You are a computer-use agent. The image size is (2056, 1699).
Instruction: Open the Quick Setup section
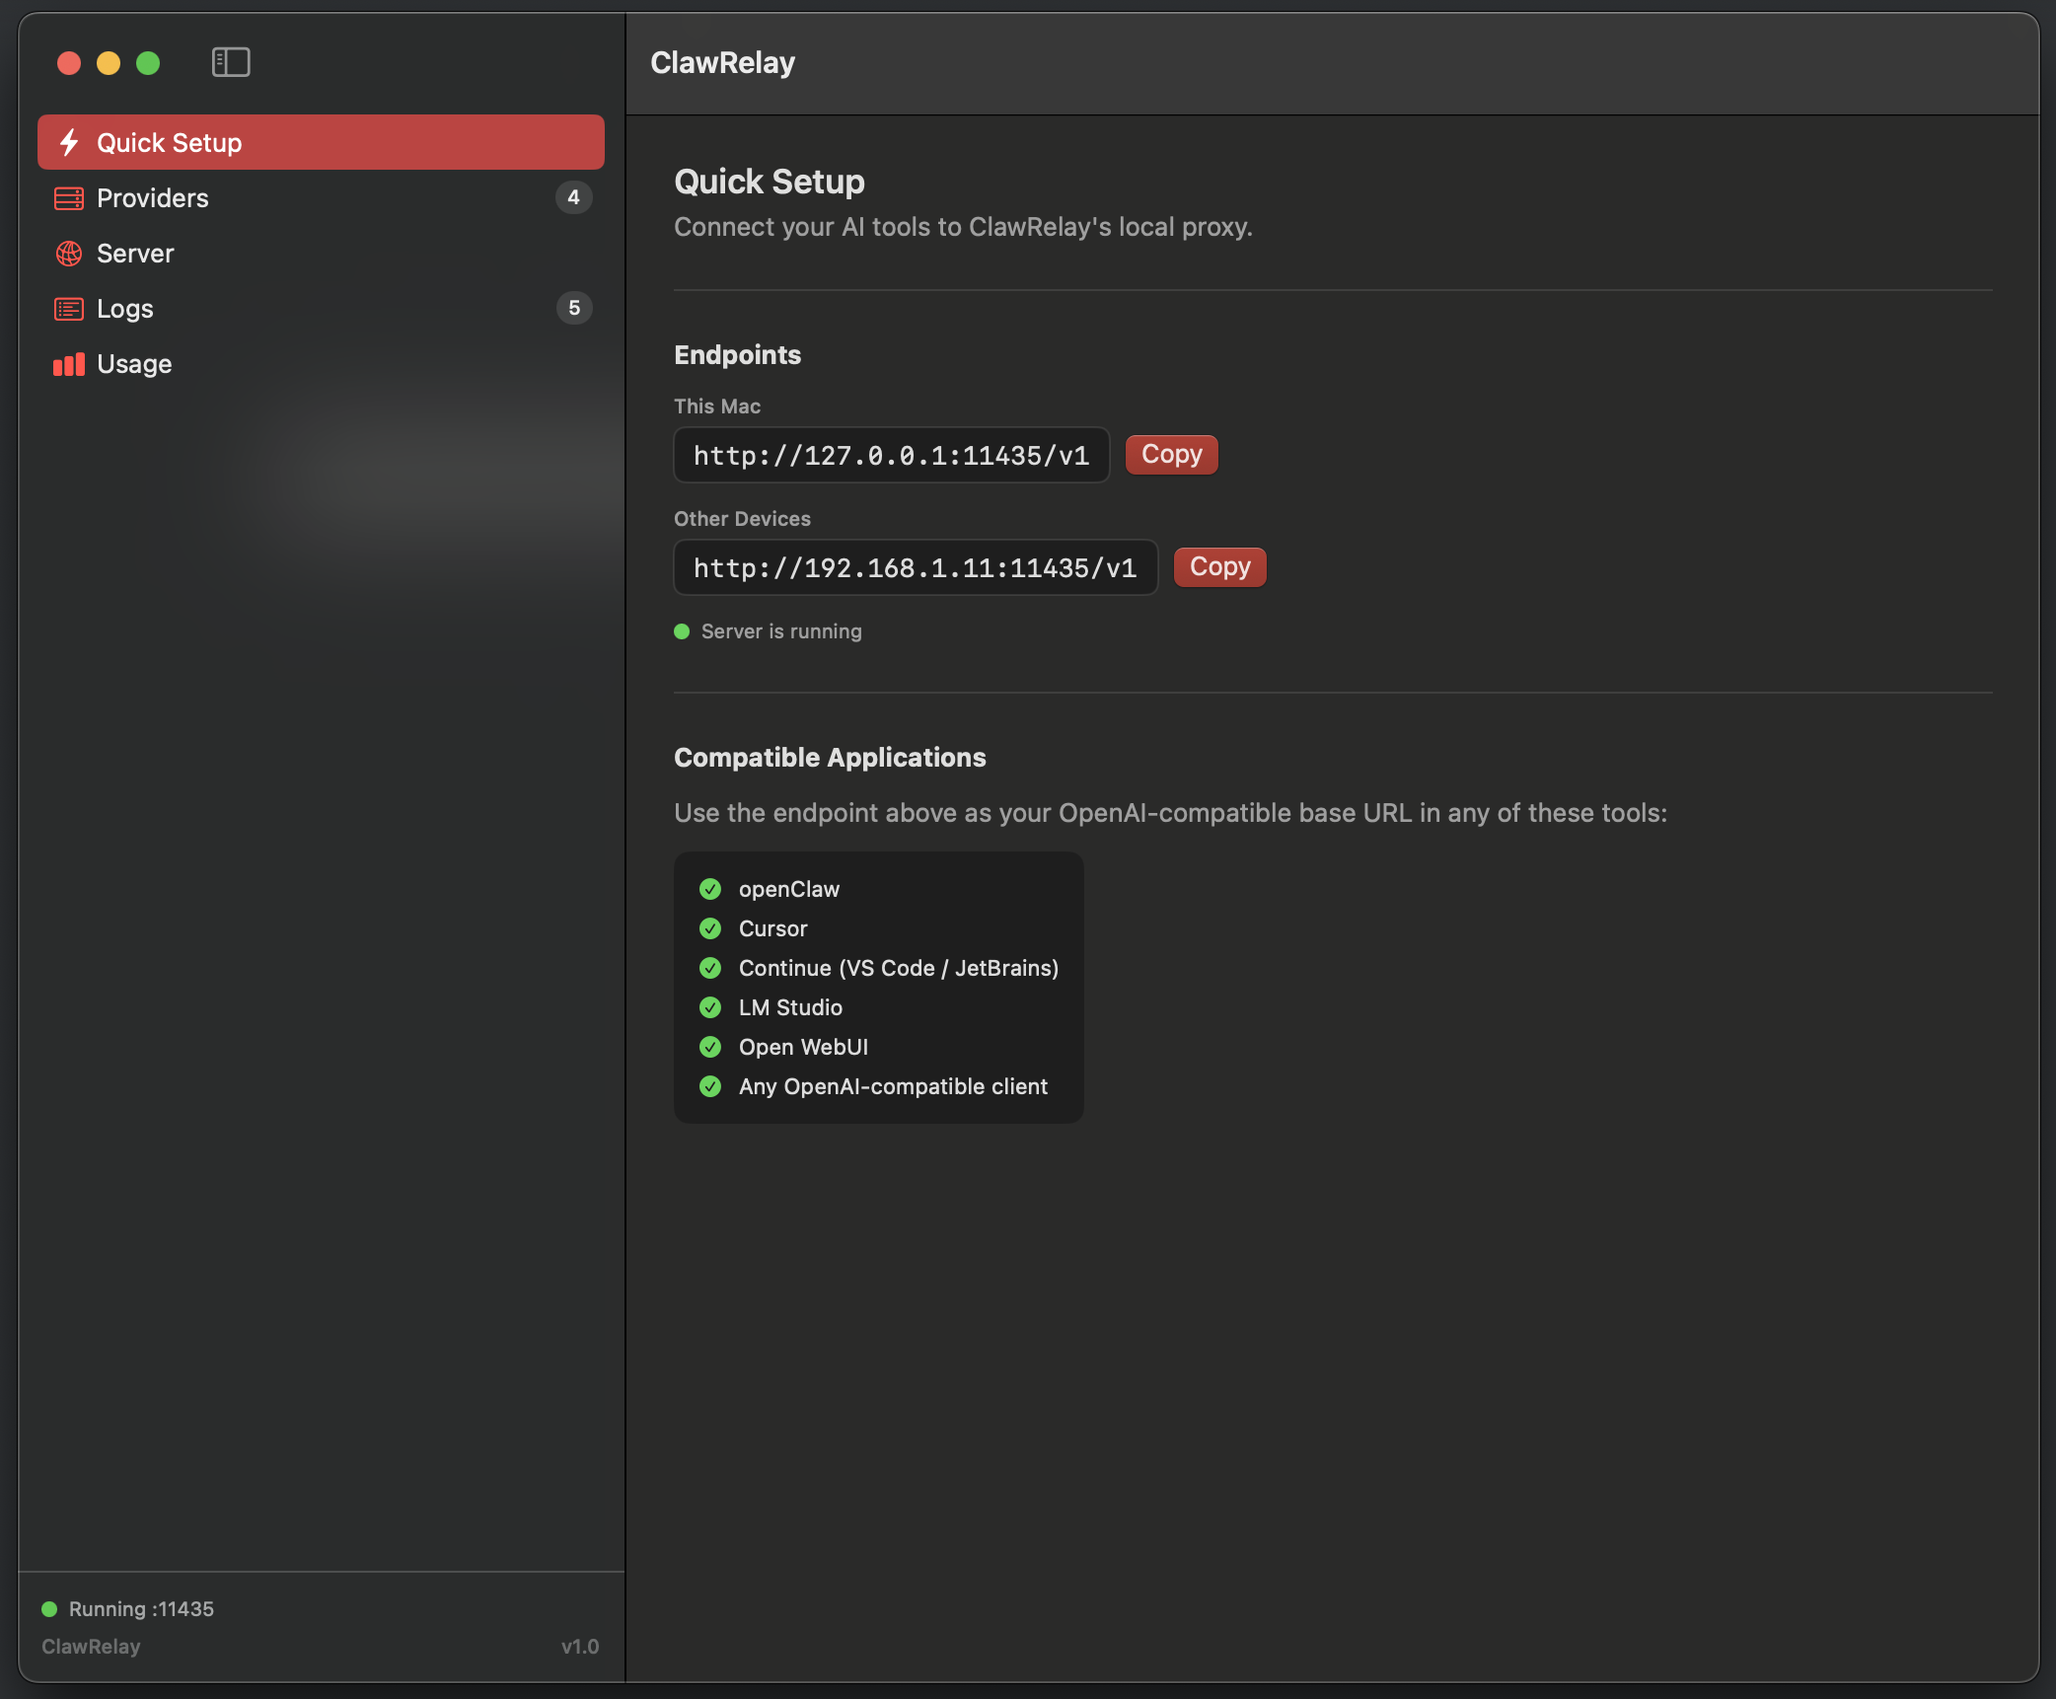321,142
